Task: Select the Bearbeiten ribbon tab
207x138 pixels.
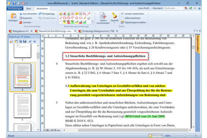Action: pyautogui.click(x=42, y=9)
